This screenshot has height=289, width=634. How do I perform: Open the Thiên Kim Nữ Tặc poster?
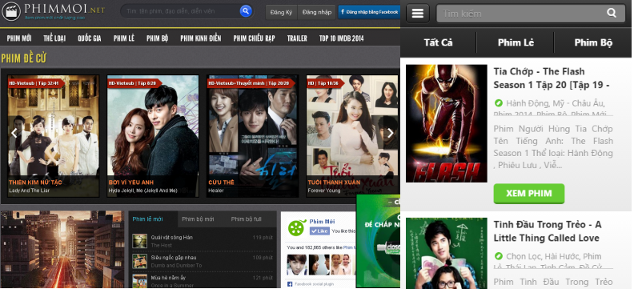pos(54,136)
